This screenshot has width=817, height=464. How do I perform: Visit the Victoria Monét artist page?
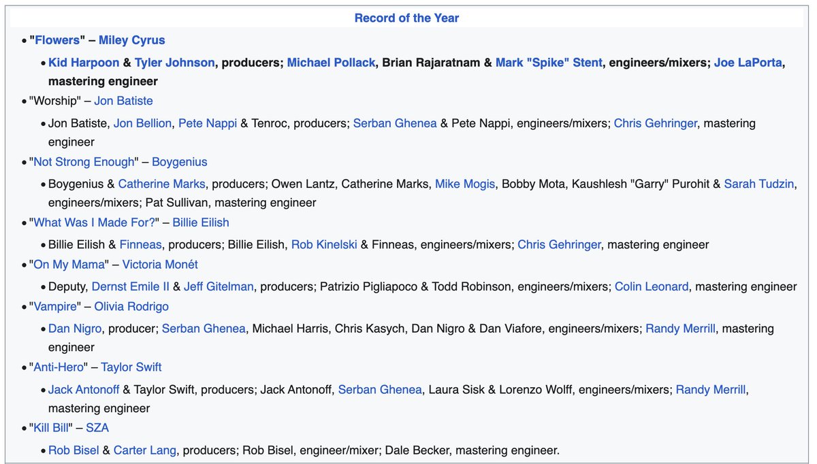[x=160, y=264]
